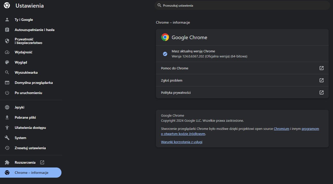Click the blue checkmark update status icon
This screenshot has width=333, height=184.
tap(165, 54)
